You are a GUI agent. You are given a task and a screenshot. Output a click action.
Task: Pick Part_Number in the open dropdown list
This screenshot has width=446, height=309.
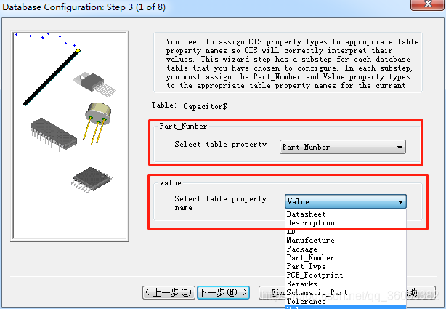[346, 257]
